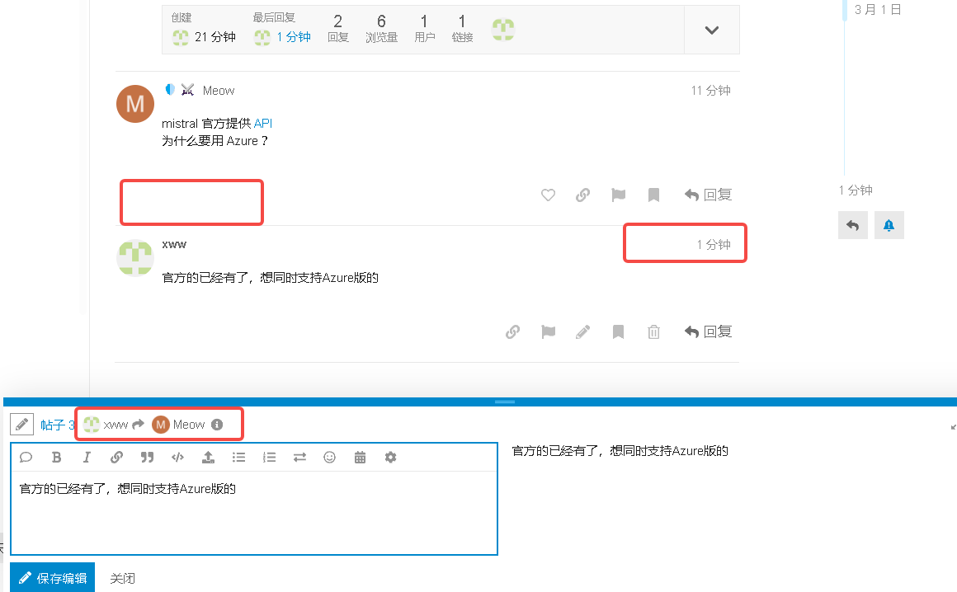Image resolution: width=957 pixels, height=592 pixels.
Task: Insert quote whole post speech bubble
Action: click(x=26, y=458)
